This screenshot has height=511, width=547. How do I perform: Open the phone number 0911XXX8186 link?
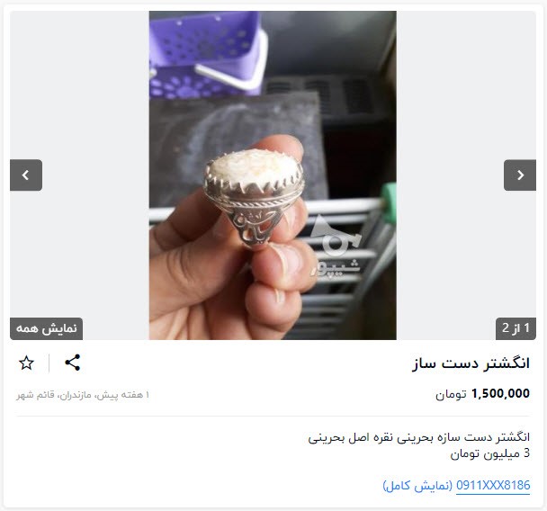tap(493, 485)
